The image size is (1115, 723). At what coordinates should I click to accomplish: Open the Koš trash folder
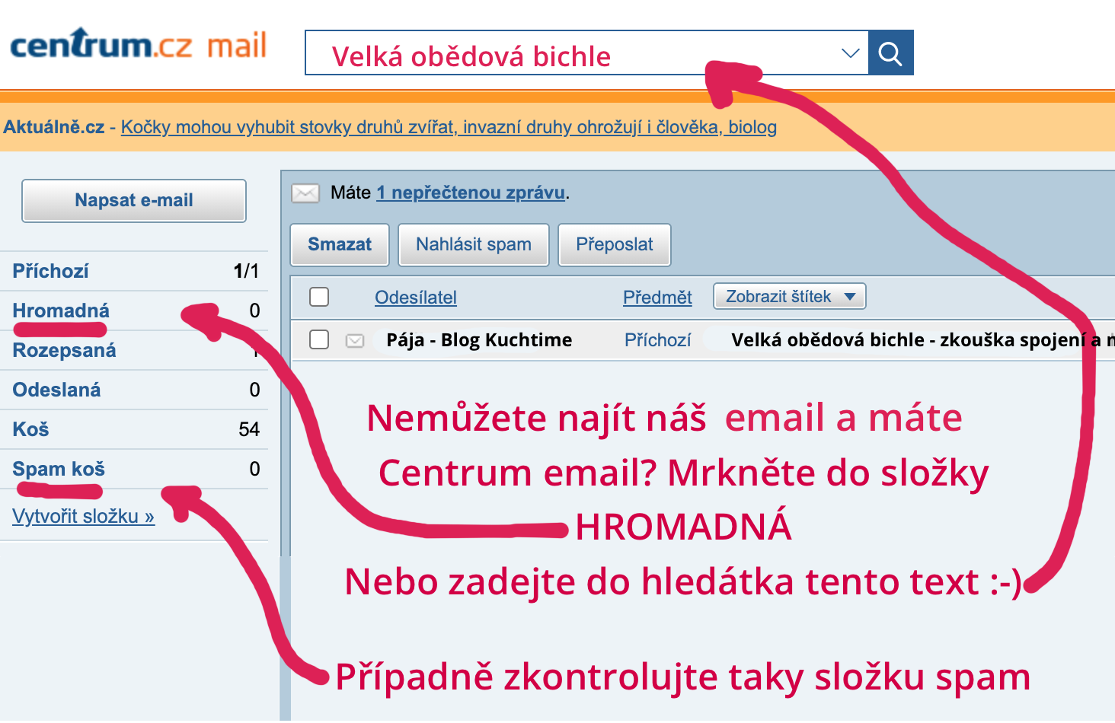tap(30, 429)
